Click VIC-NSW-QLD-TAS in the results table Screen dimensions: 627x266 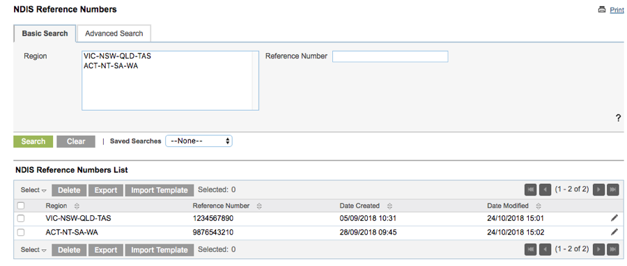[x=78, y=219]
